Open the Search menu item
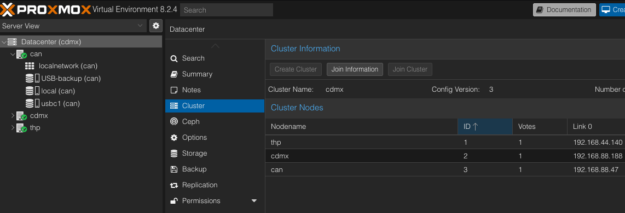 tap(215, 58)
